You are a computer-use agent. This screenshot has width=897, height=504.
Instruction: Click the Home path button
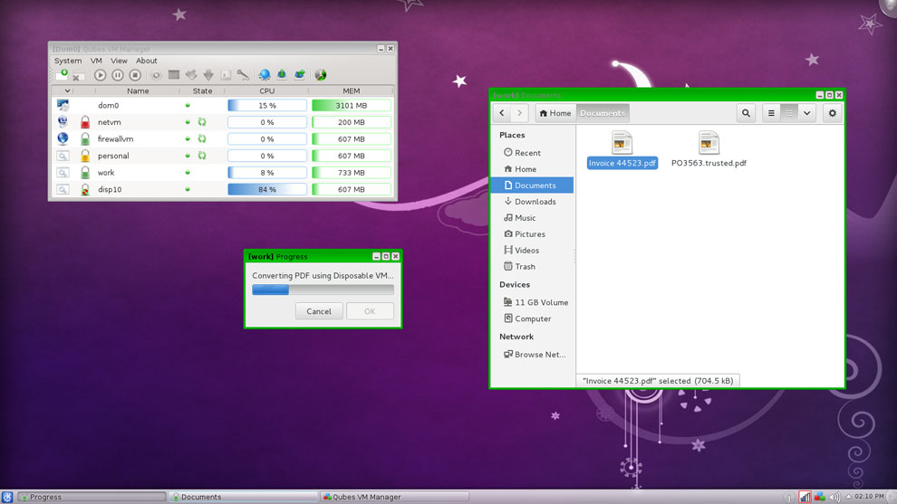coord(555,113)
